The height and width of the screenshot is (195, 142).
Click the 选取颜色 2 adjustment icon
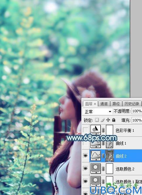(95, 169)
